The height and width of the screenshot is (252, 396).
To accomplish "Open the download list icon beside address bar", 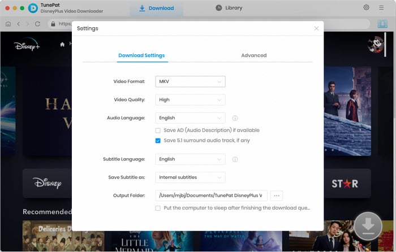I will pos(382,24).
